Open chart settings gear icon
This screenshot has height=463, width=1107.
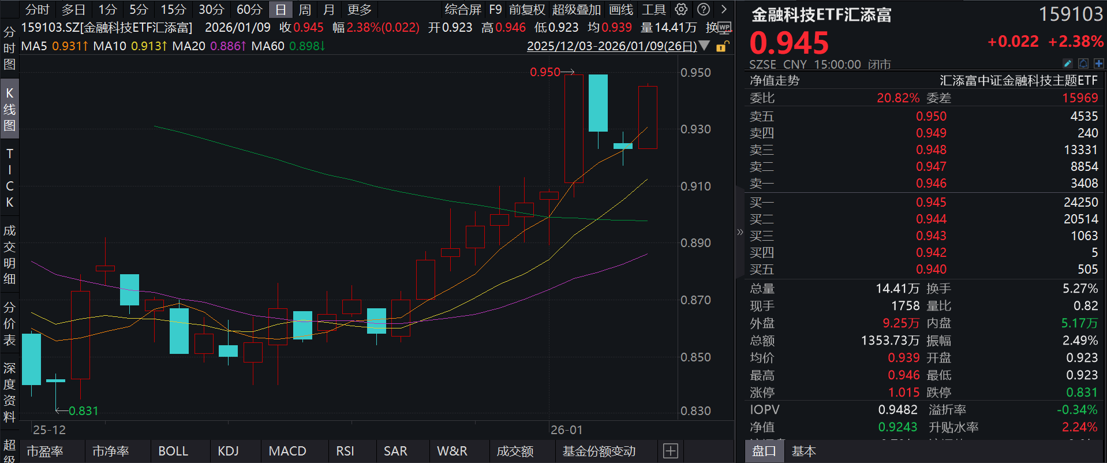coord(682,9)
